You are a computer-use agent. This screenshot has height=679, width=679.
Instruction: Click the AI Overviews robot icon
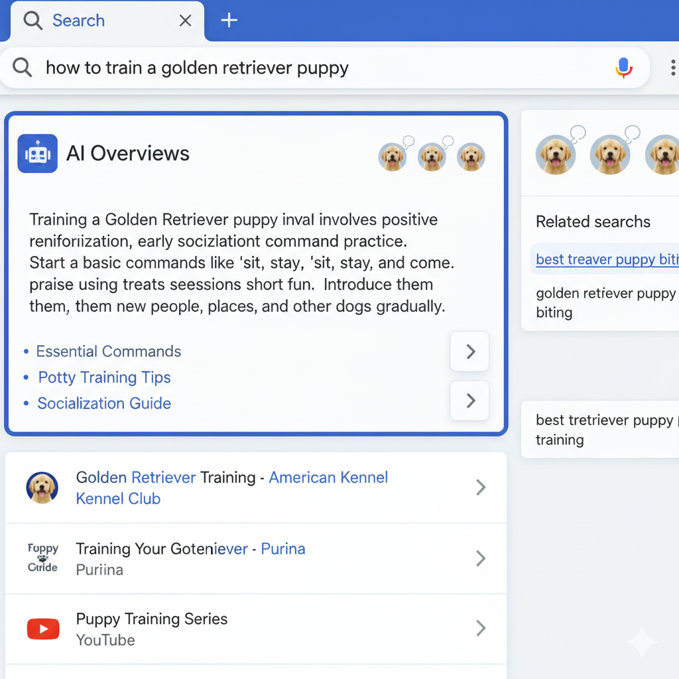coord(38,153)
